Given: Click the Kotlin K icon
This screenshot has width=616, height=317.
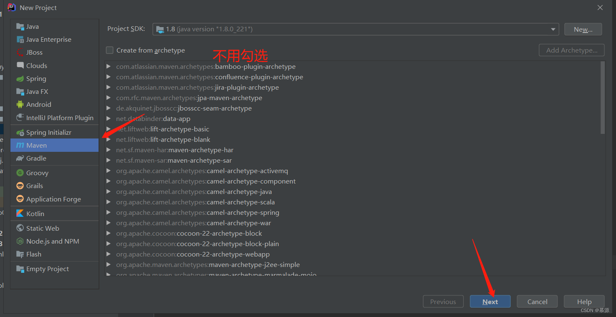Looking at the screenshot, I should (x=20, y=214).
